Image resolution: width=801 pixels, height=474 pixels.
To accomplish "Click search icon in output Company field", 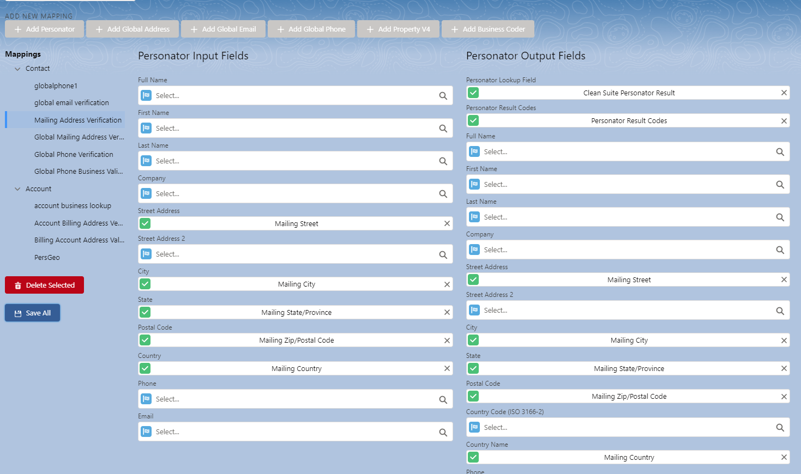I will coord(780,250).
